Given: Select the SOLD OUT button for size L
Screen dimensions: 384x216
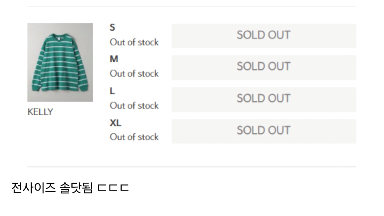Looking at the screenshot, I should (x=263, y=99).
